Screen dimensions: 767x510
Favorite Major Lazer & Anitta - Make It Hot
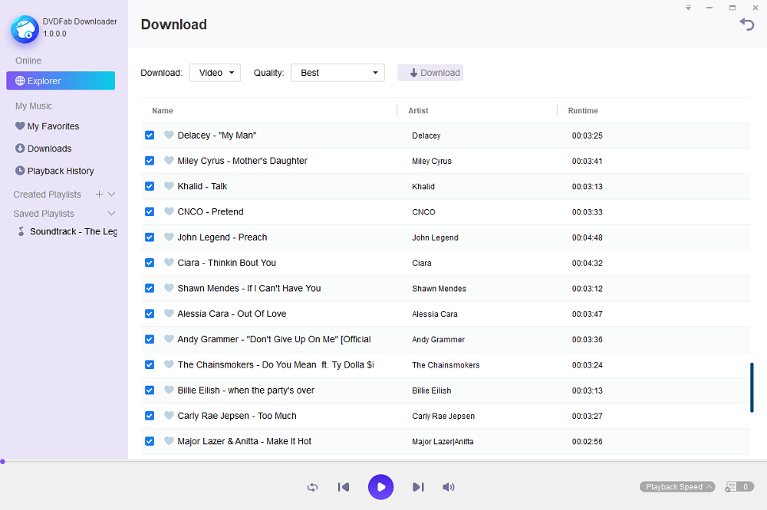pos(169,440)
